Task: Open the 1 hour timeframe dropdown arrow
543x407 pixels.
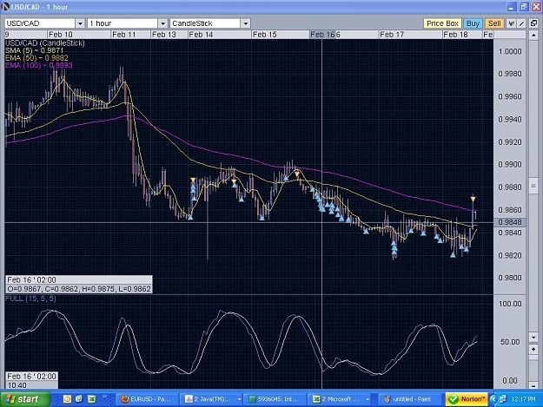Action: [162, 23]
